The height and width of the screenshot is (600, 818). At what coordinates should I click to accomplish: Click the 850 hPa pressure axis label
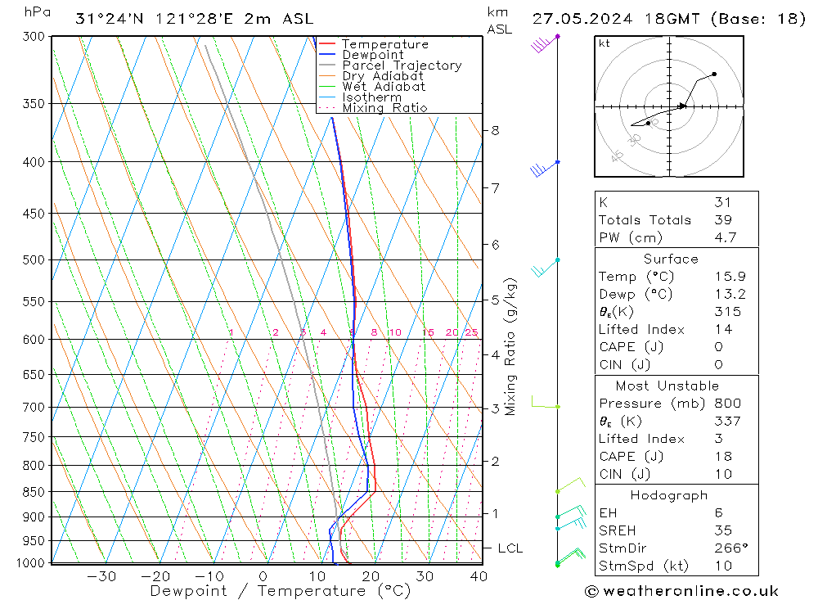click(34, 492)
